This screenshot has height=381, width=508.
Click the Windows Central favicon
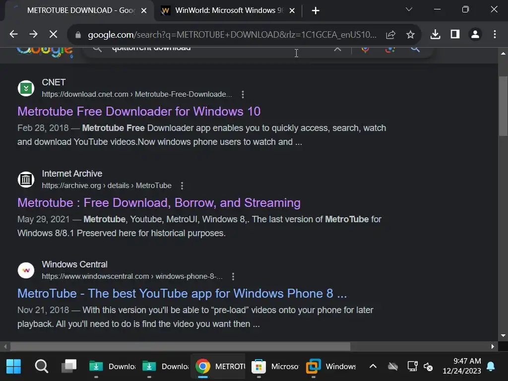click(26, 270)
